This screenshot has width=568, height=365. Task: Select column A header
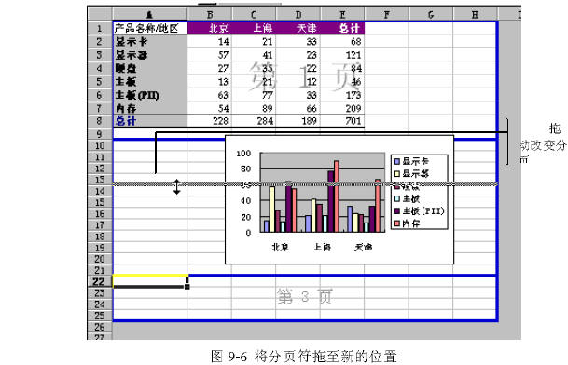point(149,15)
